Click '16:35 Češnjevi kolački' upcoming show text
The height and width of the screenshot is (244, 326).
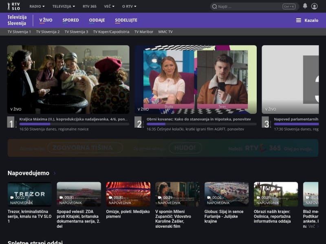click(195, 129)
